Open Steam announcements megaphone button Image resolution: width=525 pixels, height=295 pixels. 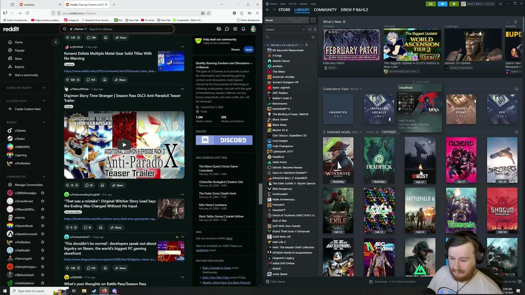pyautogui.click(x=442, y=4)
